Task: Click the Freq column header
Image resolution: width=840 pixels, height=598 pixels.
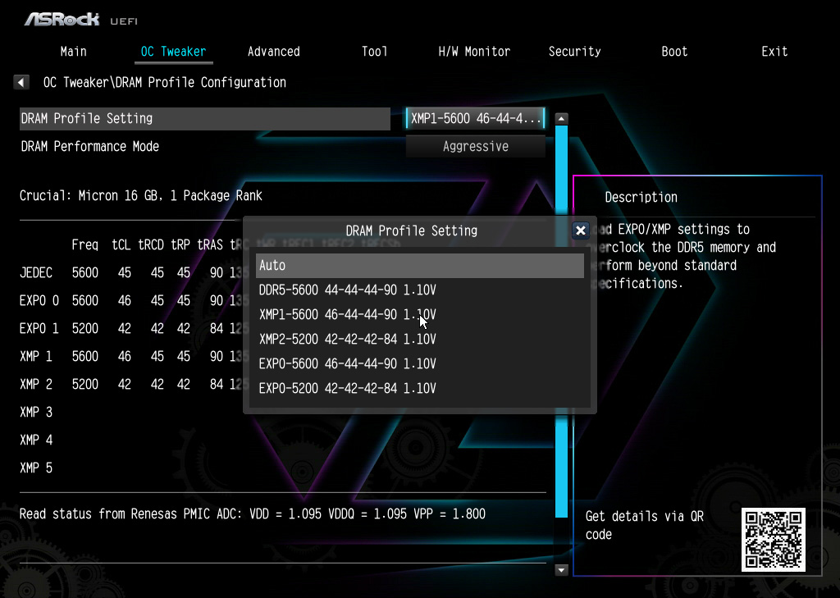Action: (84, 245)
